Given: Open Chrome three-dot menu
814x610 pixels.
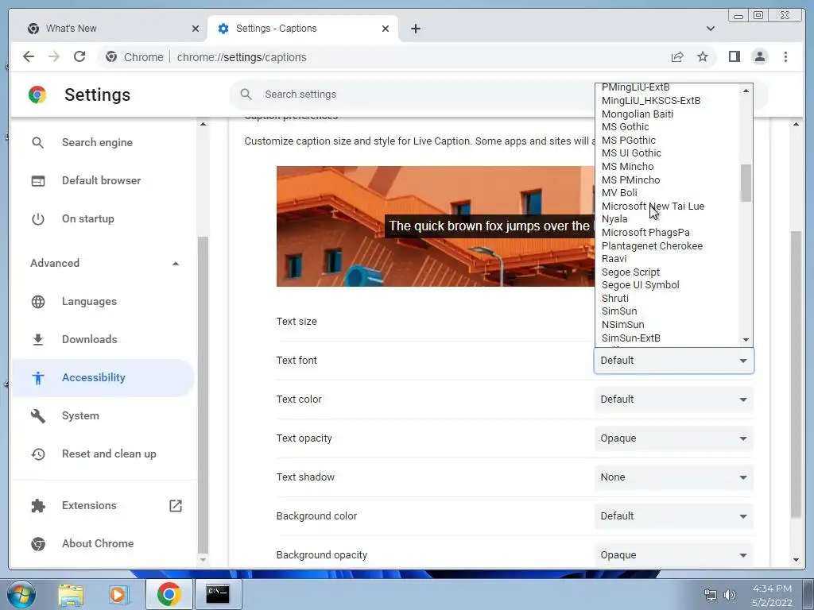Looking at the screenshot, I should point(785,56).
